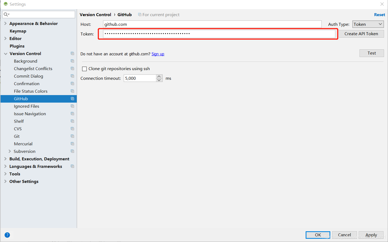Click the Android Studio icon in title bar
The width and height of the screenshot is (388, 242).
pos(6,4)
